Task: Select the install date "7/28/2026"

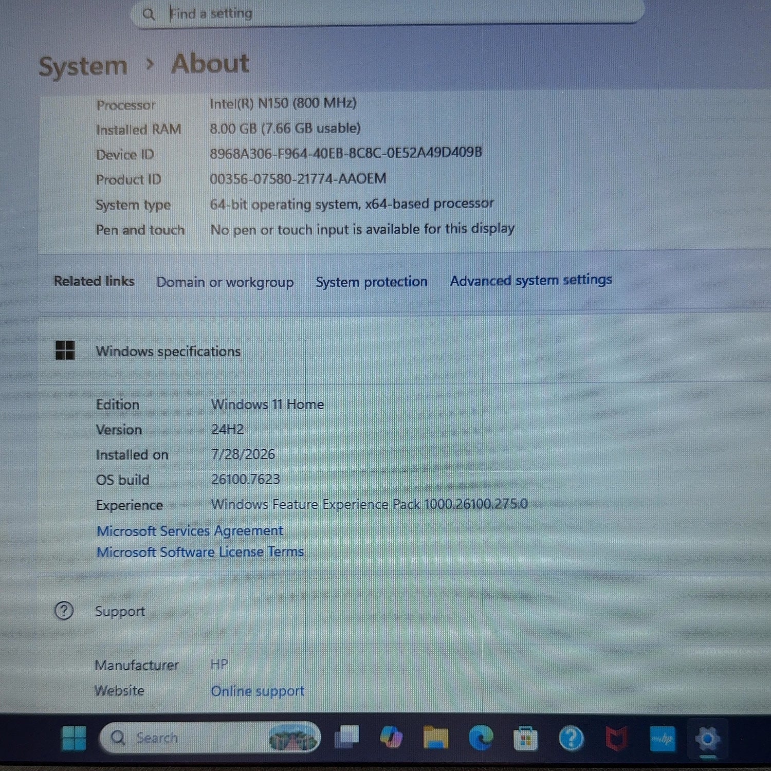Action: pyautogui.click(x=243, y=454)
